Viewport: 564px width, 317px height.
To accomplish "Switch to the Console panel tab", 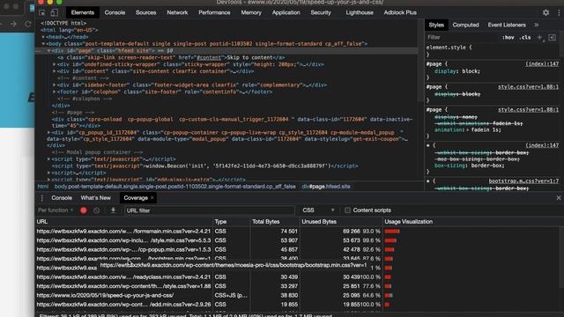I will (x=115, y=12).
